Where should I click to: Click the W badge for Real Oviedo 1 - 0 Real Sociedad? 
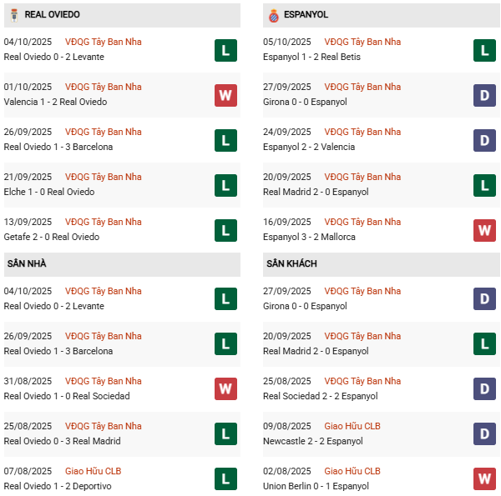click(x=225, y=389)
